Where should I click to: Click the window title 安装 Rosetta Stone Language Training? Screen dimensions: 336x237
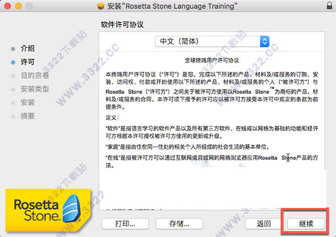point(172,6)
